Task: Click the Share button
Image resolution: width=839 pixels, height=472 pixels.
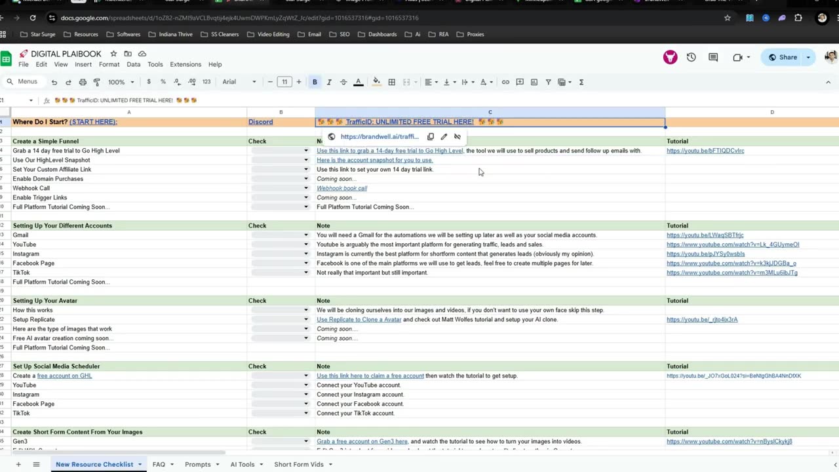Action: (783, 57)
